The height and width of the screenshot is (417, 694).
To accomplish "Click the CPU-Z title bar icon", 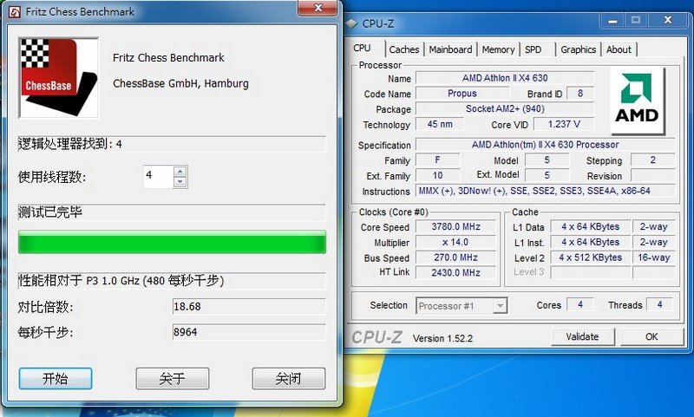I will click(x=352, y=23).
